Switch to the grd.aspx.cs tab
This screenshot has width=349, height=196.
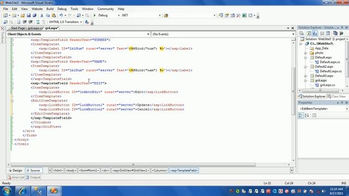(x=35, y=28)
